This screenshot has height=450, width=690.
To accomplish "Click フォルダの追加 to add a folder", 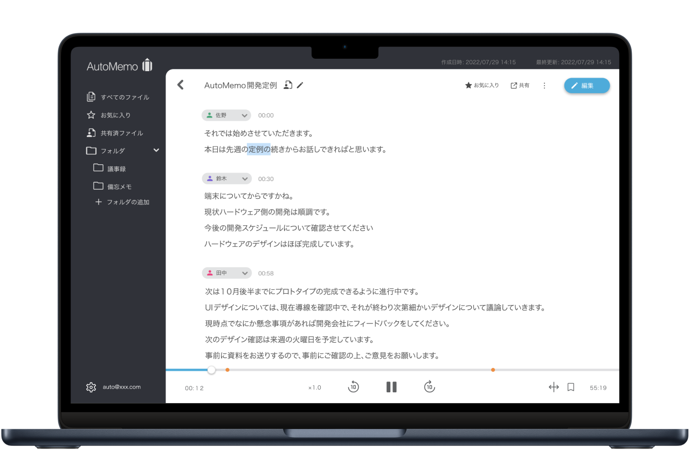I will pyautogui.click(x=122, y=203).
